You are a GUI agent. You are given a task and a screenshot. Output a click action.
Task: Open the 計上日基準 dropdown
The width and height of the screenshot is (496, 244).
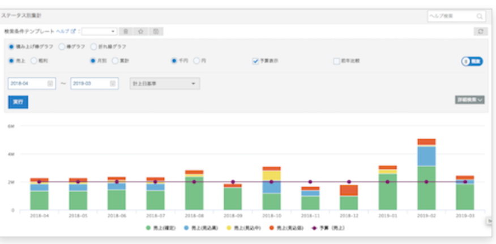pos(164,83)
